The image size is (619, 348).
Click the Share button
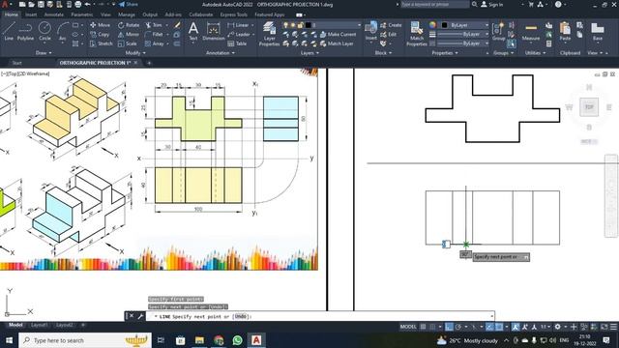(x=129, y=4)
